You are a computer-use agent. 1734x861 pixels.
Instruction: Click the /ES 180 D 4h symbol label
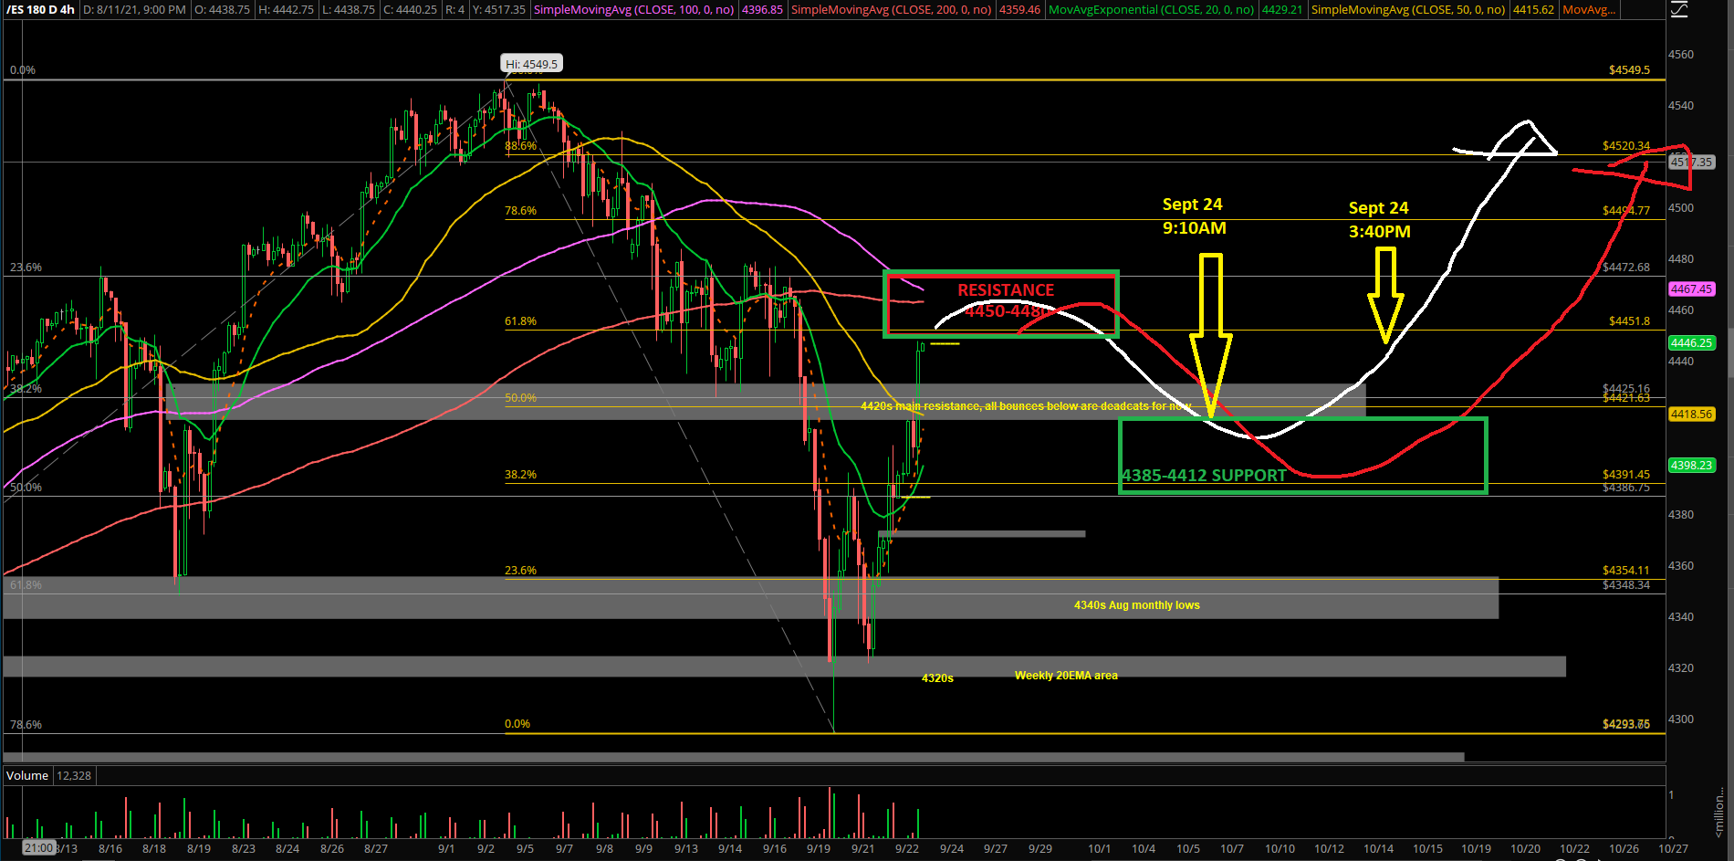tap(41, 10)
